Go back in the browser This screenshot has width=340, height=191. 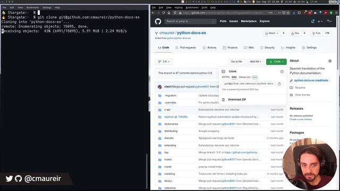154,13
